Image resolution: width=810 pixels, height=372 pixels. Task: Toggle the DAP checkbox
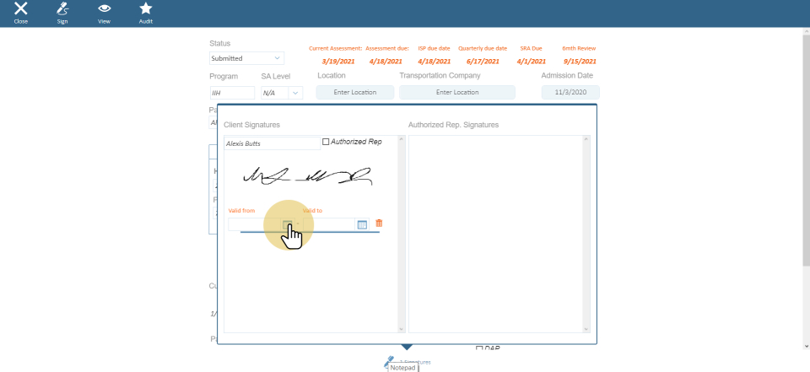pyautogui.click(x=479, y=348)
